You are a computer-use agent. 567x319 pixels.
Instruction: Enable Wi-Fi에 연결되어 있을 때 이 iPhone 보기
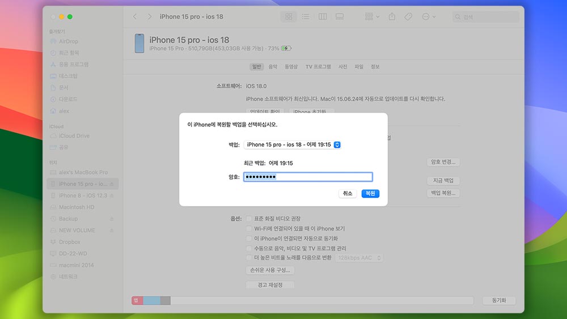[249, 228]
